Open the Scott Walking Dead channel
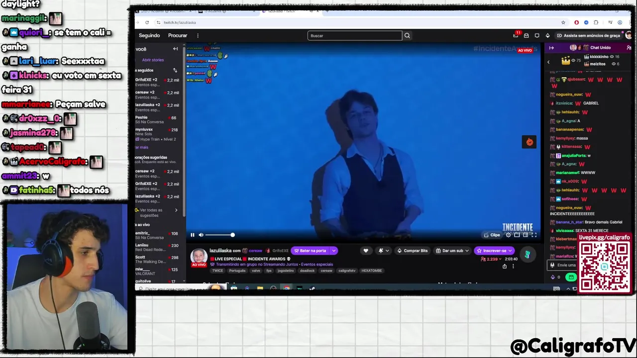The image size is (637, 358). (157, 259)
